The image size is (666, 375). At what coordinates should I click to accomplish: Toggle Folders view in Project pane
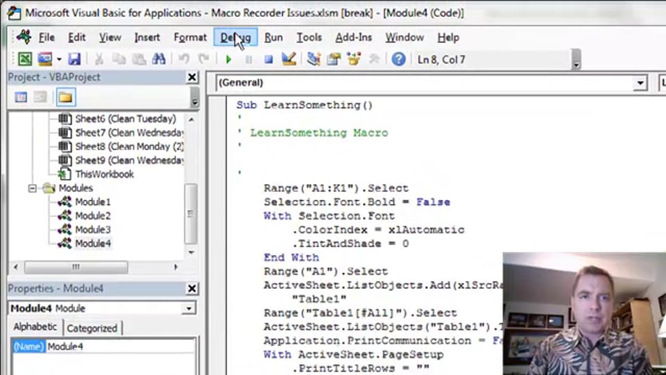pyautogui.click(x=65, y=97)
